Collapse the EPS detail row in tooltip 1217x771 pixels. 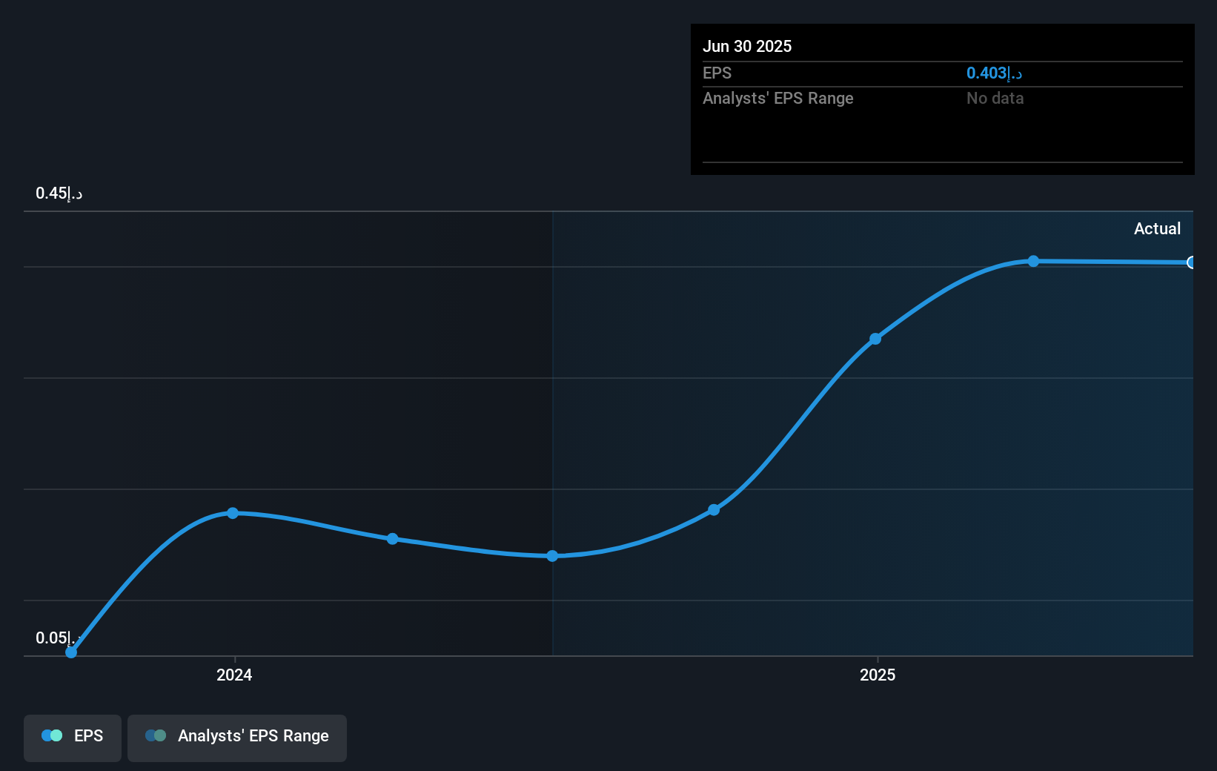(x=717, y=73)
